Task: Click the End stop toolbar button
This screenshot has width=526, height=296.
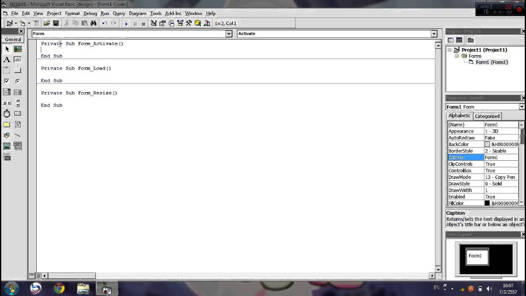Action: click(x=143, y=24)
